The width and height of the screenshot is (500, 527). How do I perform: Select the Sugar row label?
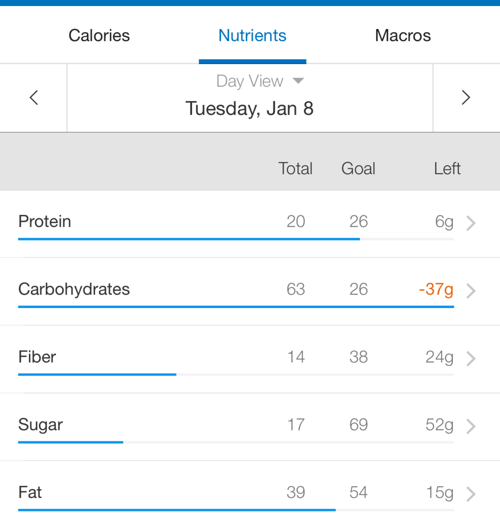[x=40, y=425]
